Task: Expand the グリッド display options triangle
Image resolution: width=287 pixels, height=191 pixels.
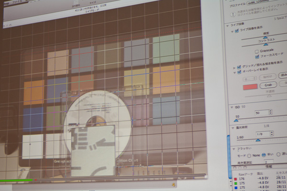Action: pyautogui.click(x=234, y=68)
